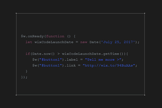Viewport: 162px width, 108px height.
Task: Click the 'if' keyword in the code
Action: coord(28,54)
